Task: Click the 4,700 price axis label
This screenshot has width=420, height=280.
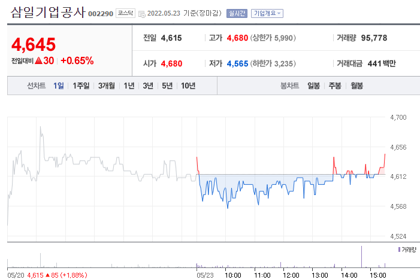Action: click(x=398, y=117)
